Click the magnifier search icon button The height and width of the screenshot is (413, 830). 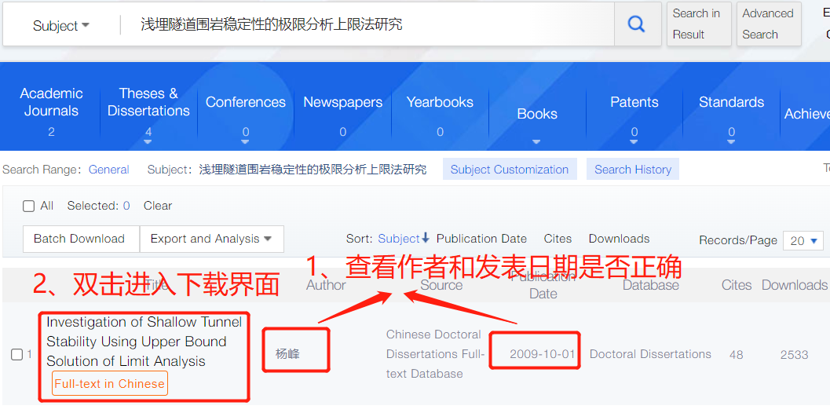coord(637,24)
